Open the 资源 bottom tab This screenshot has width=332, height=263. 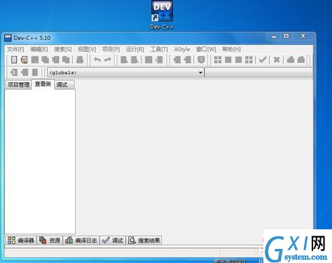click(x=50, y=240)
